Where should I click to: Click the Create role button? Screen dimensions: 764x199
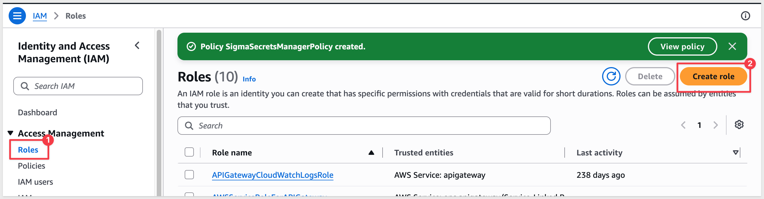[713, 77]
